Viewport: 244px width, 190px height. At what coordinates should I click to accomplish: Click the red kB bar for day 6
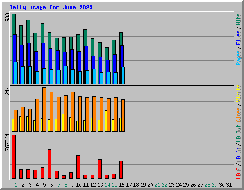click(x=50, y=164)
